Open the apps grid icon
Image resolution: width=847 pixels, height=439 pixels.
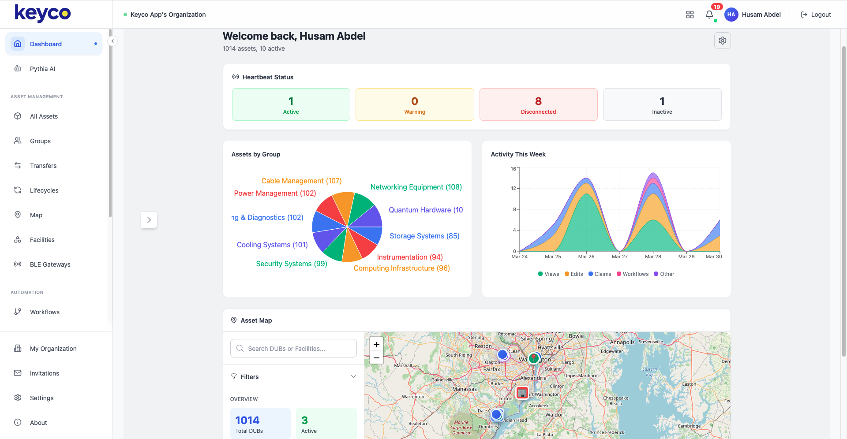[690, 15]
